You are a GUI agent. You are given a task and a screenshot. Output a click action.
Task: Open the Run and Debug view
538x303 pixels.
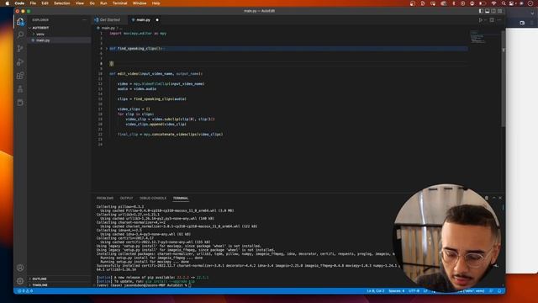coord(20,61)
